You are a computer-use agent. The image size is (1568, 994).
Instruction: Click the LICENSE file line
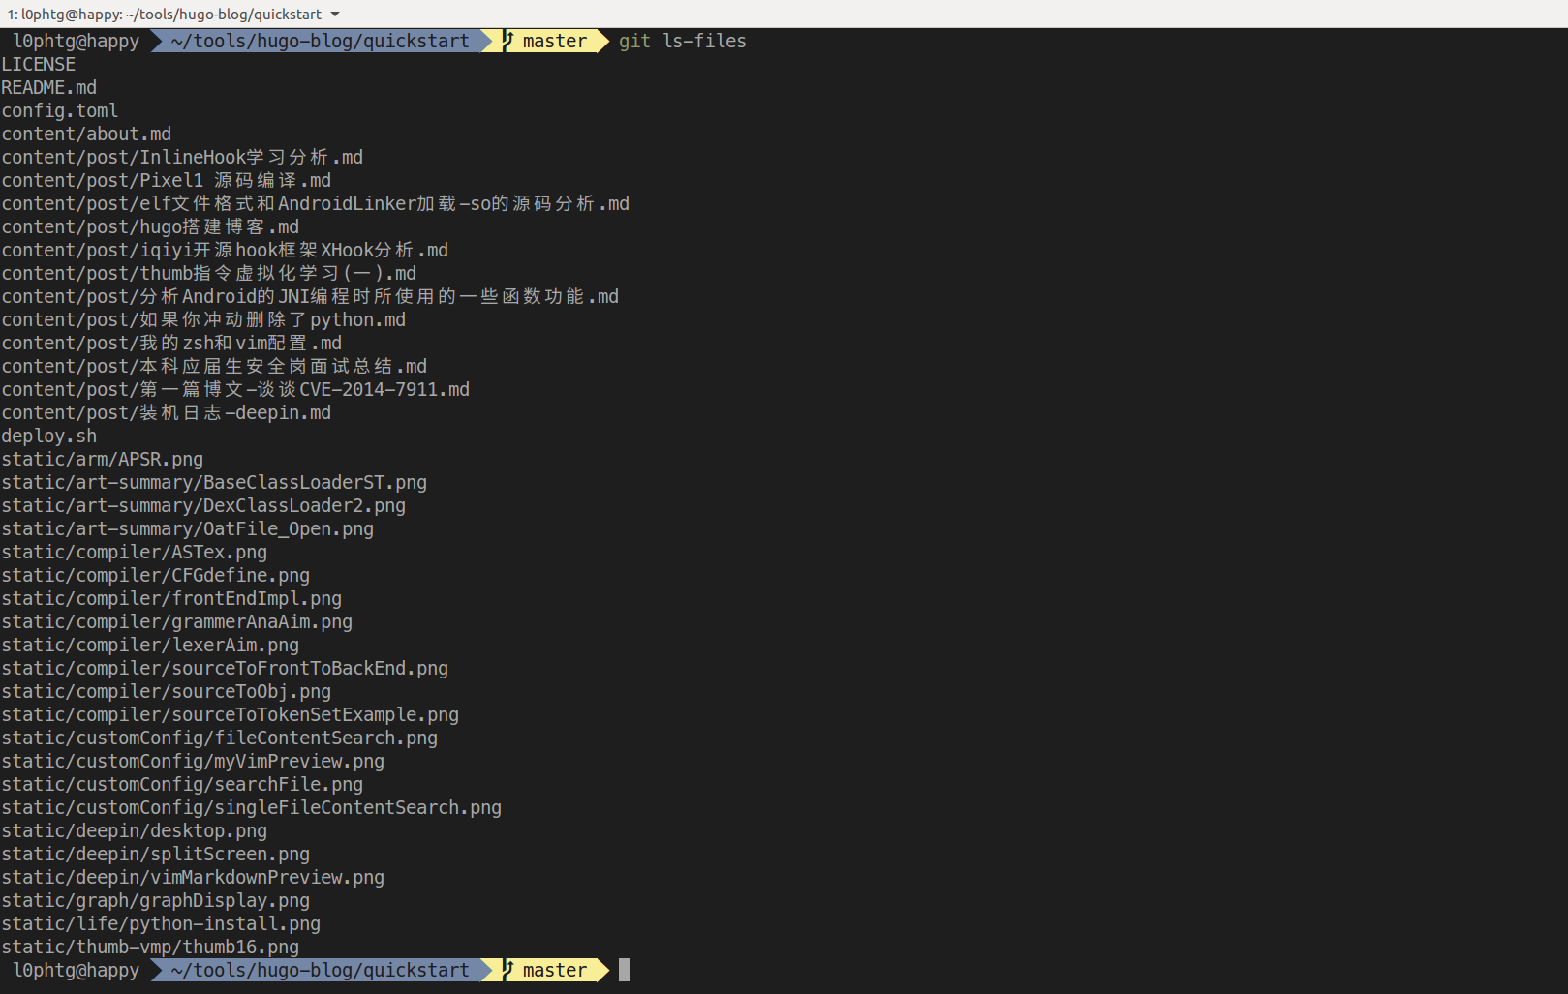38,64
